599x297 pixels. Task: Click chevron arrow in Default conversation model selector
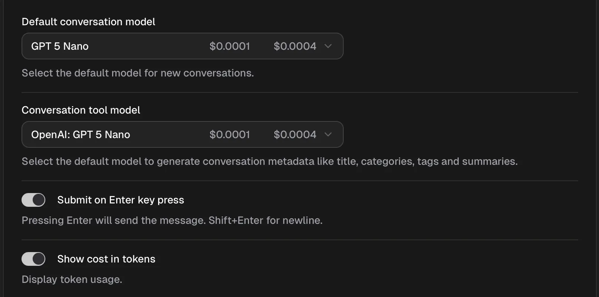click(328, 46)
